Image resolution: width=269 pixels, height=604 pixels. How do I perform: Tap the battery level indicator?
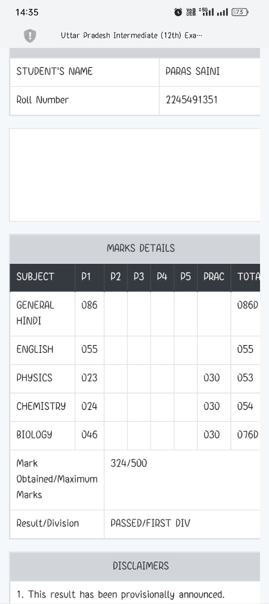[x=240, y=12]
